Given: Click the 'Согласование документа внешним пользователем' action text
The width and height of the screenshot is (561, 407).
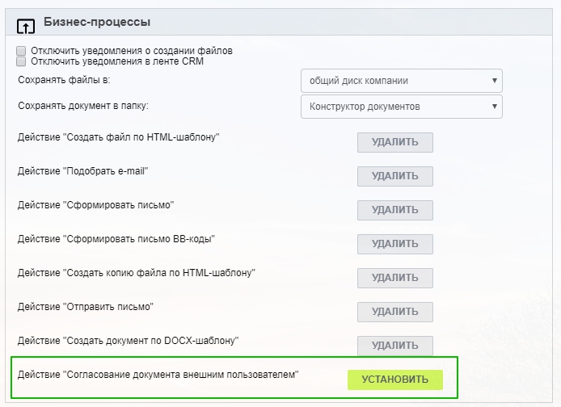Looking at the screenshot, I should point(158,375).
